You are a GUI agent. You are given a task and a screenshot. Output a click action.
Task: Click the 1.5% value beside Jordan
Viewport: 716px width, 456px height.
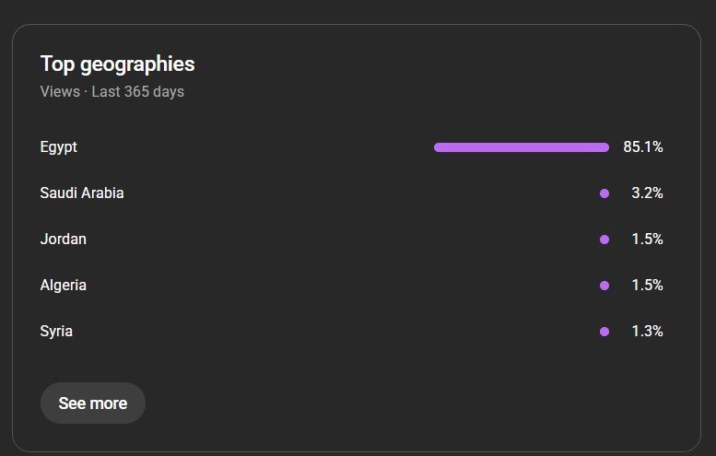click(x=647, y=240)
